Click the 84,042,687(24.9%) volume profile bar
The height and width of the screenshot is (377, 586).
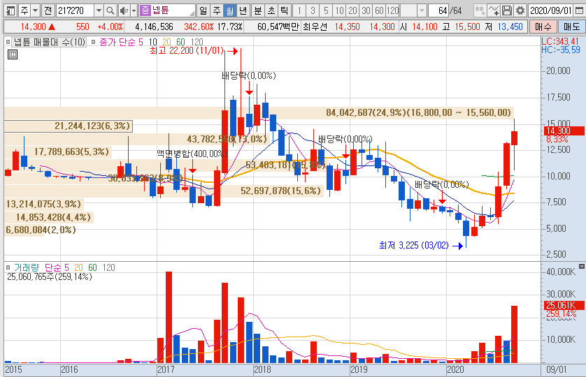point(259,113)
